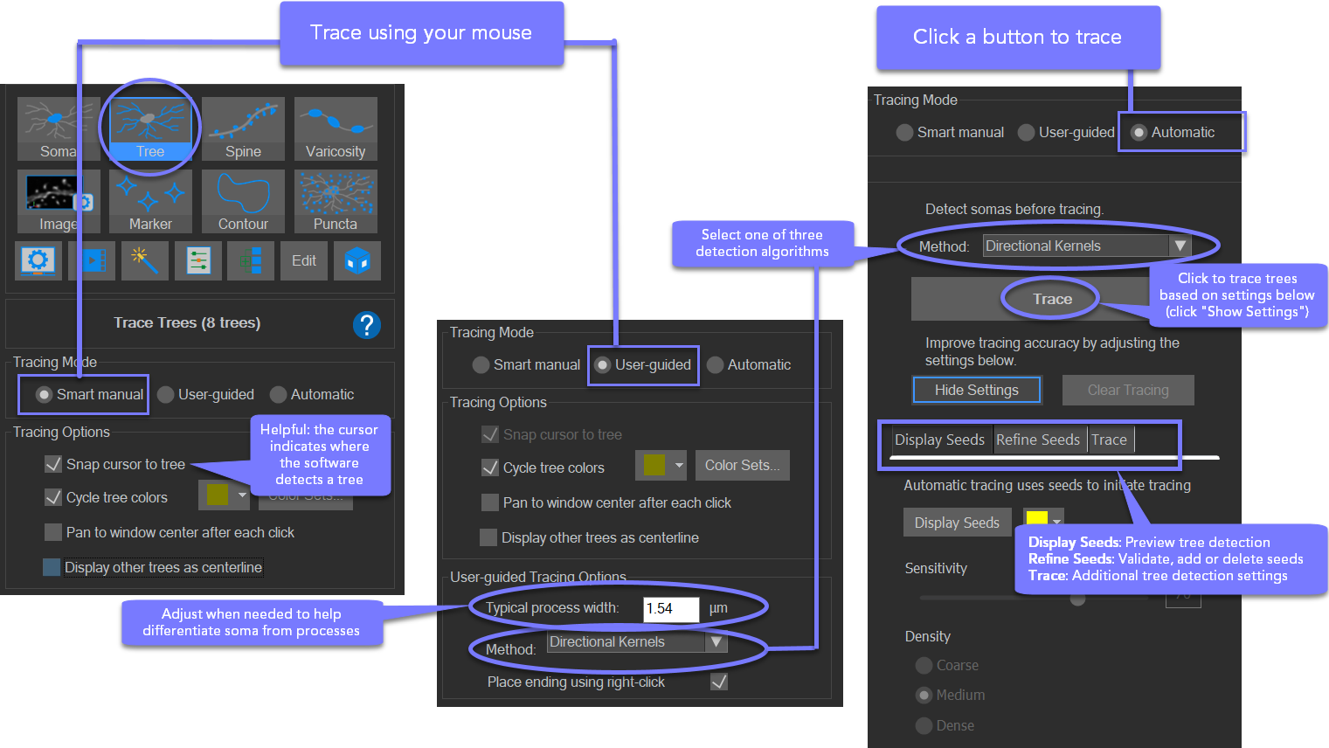Viewport: 1329px width, 748px height.
Task: Select the Spine detection tool
Action: 243,128
